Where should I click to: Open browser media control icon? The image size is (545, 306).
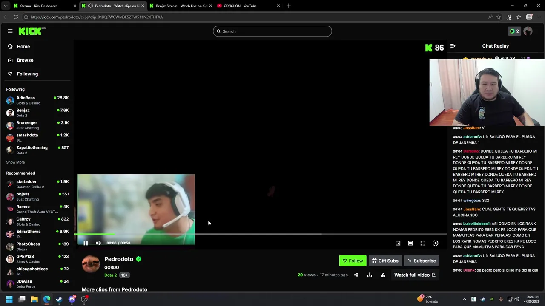[509, 17]
